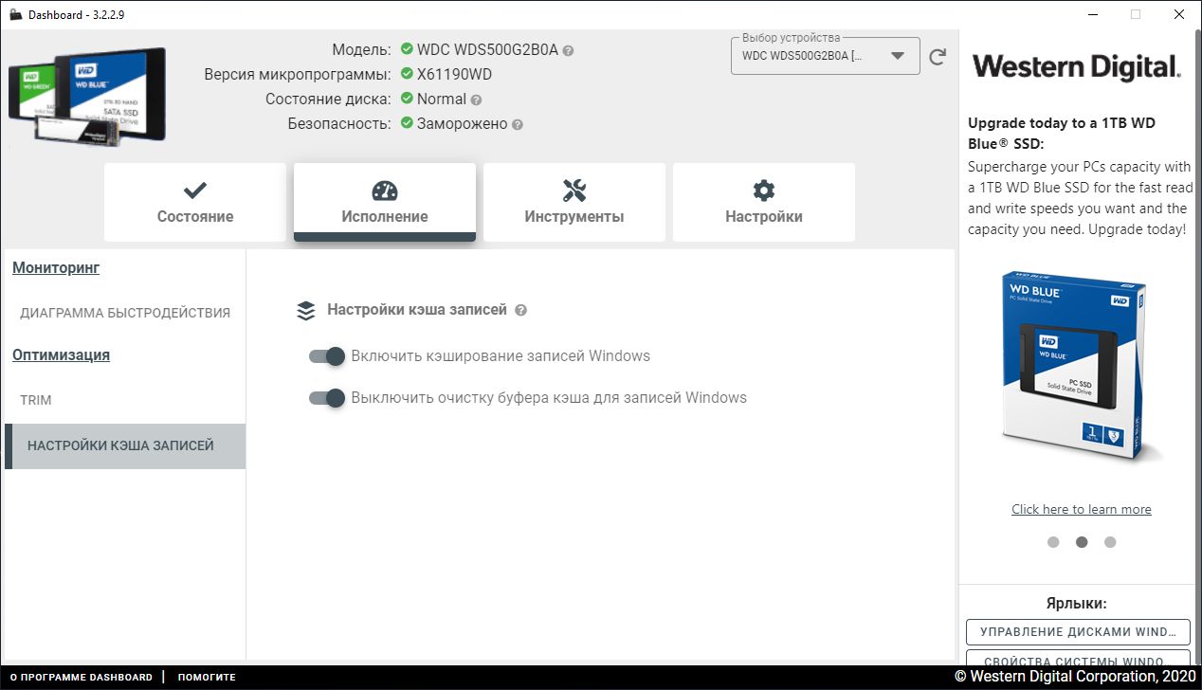
Task: Minimize the Dashboard window
Action: 1092,14
